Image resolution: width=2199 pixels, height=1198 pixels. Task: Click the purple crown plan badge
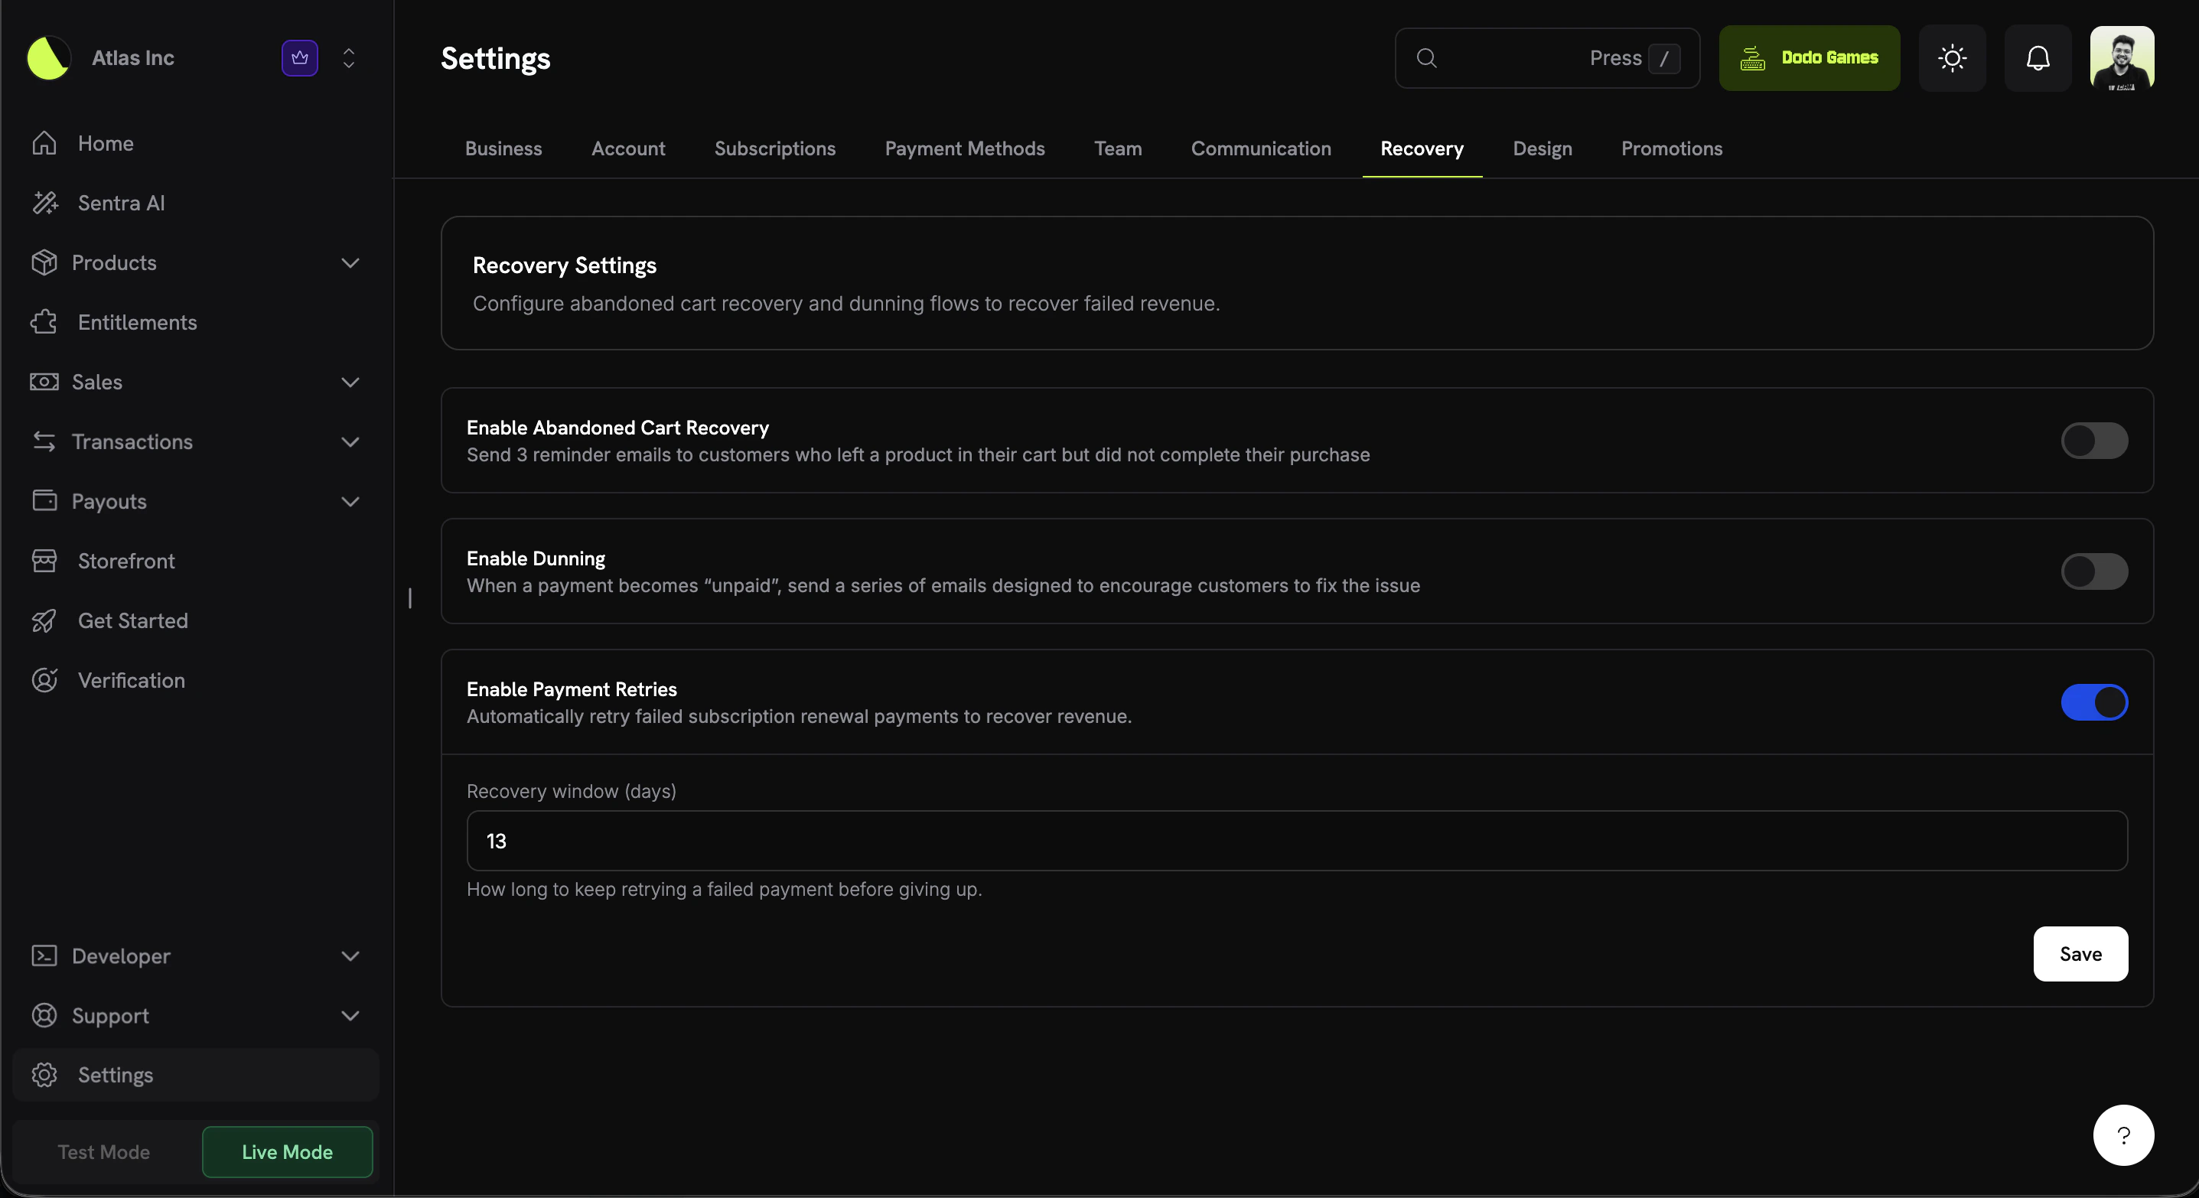pos(300,58)
